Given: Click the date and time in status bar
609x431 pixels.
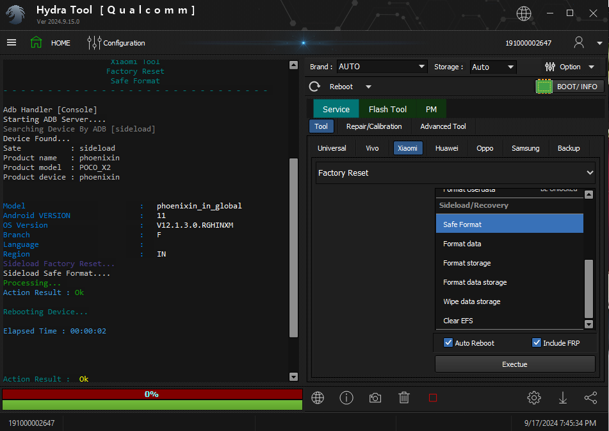Looking at the screenshot, I should 560,423.
